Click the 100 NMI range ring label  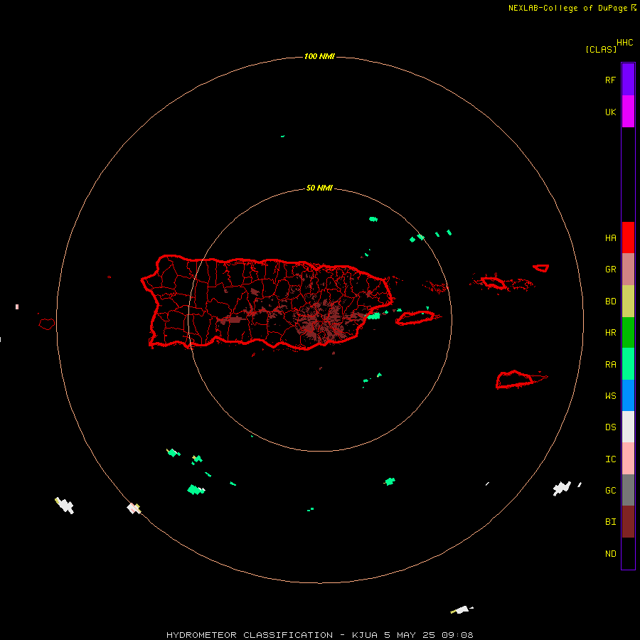pos(319,56)
